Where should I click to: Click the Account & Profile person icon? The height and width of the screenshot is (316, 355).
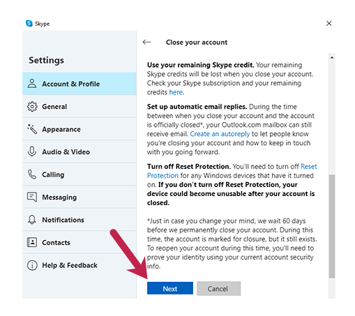point(32,84)
